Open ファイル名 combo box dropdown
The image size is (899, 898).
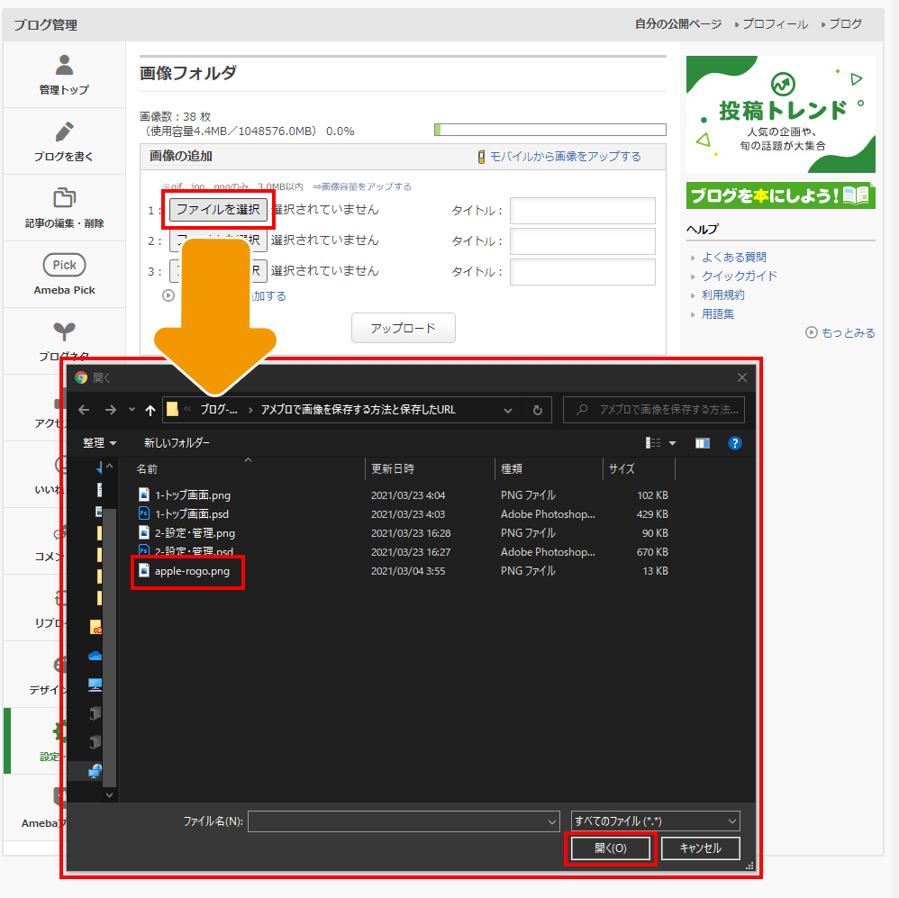pos(551,821)
